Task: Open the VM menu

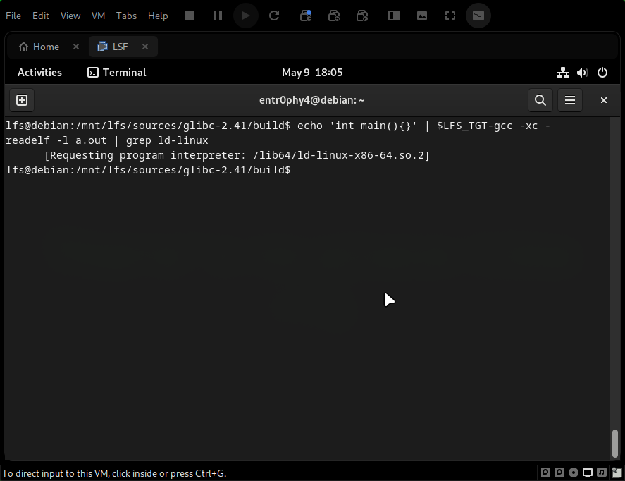Action: point(98,15)
